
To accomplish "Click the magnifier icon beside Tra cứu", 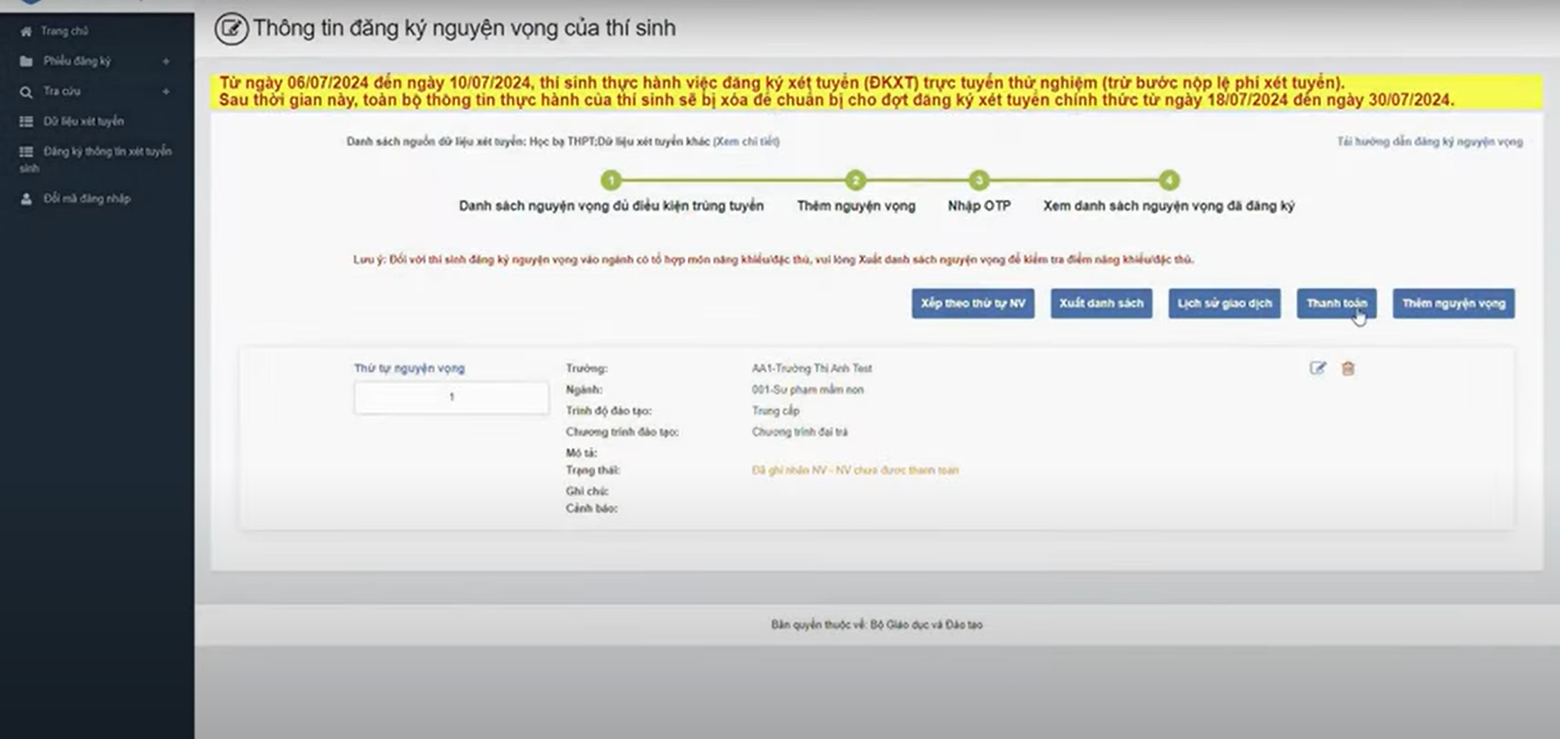I will coord(26,92).
